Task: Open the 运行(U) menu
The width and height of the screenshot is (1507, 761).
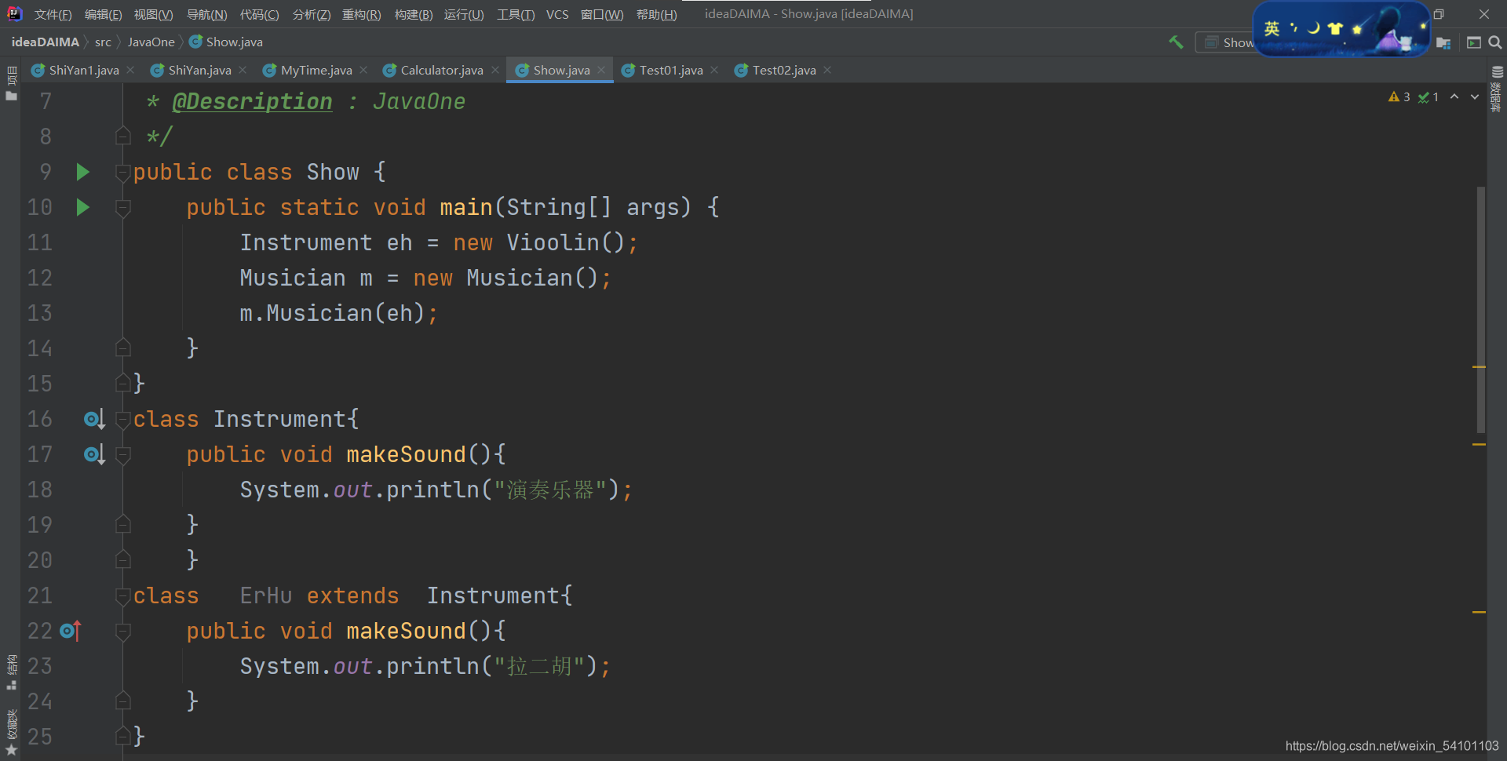Action: coord(464,14)
